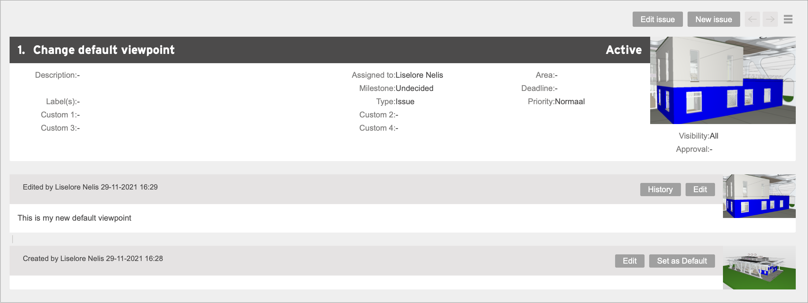The width and height of the screenshot is (808, 303).
Task: Select the Active status label
Action: coord(624,50)
